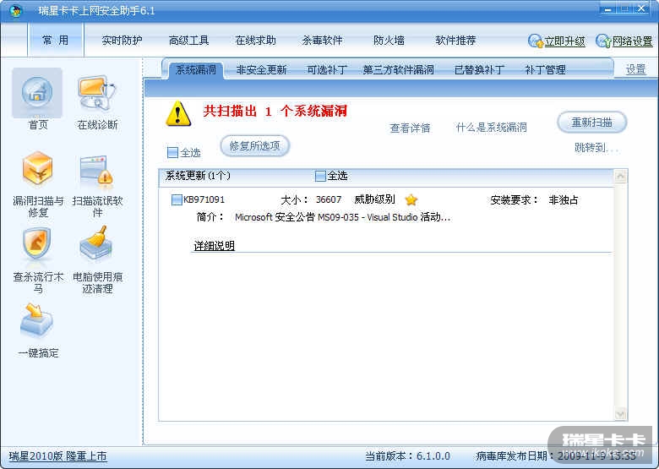This screenshot has width=659, height=469.
Task: Open the 首页 home icon
Action: click(x=37, y=93)
